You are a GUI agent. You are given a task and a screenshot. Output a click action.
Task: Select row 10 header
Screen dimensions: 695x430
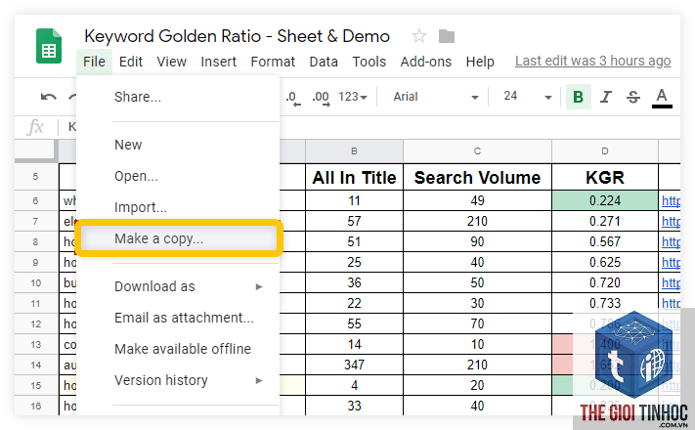pyautogui.click(x=36, y=282)
